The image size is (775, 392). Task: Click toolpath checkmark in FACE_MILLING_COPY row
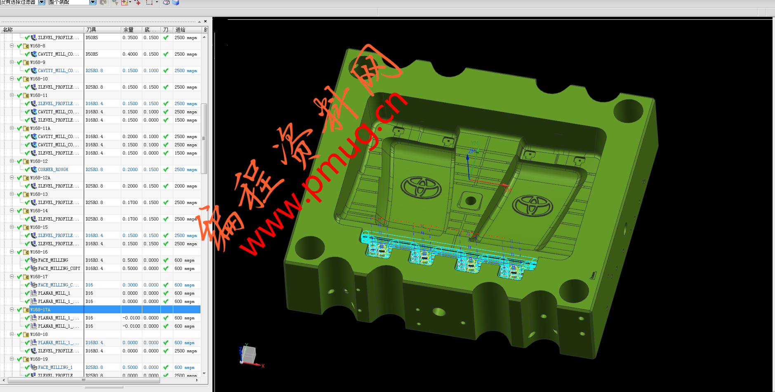click(166, 268)
